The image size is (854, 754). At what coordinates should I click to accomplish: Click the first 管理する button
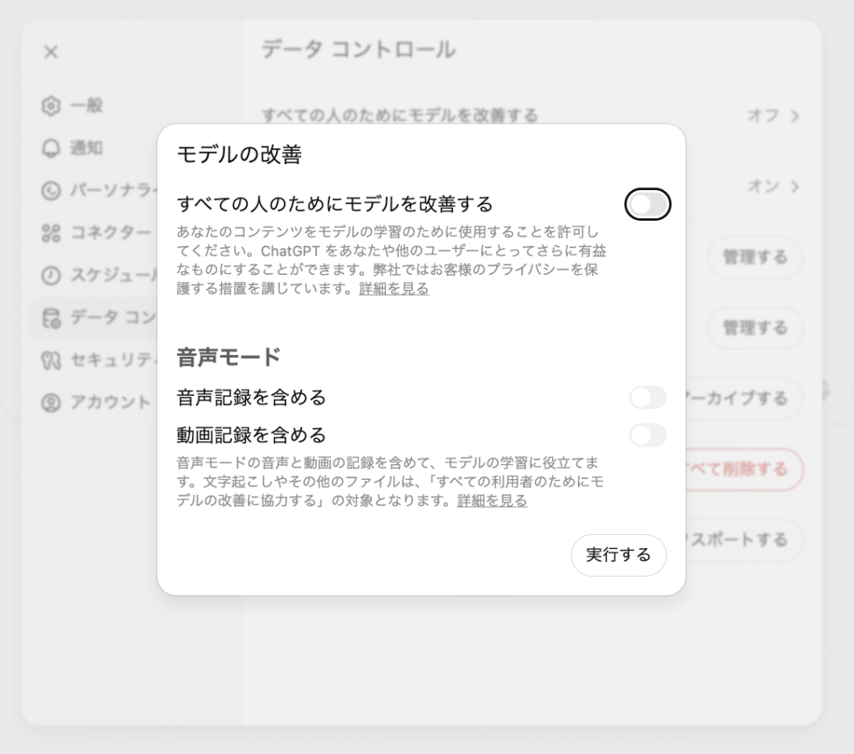pos(755,257)
